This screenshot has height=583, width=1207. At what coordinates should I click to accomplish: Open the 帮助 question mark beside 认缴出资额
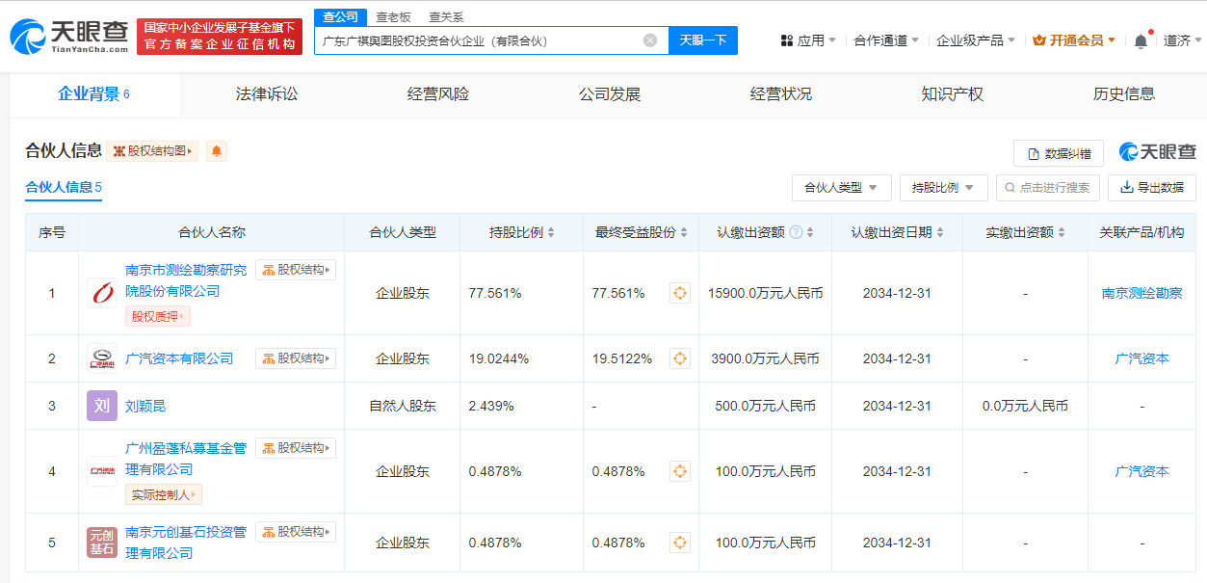point(796,231)
